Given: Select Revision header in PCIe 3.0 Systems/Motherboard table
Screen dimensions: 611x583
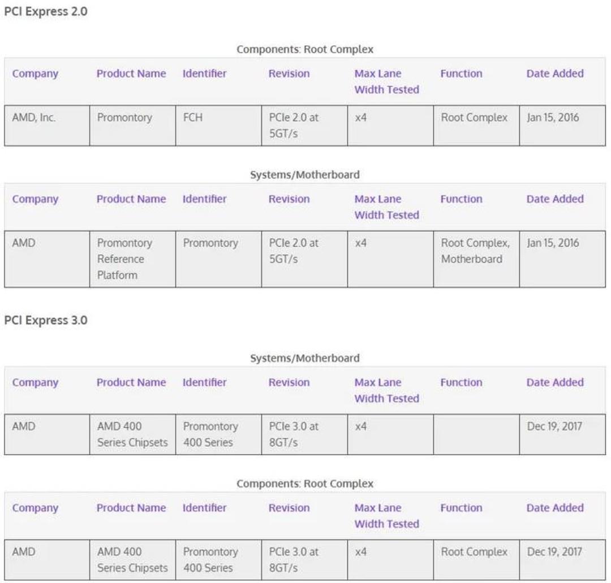Looking at the screenshot, I should [x=289, y=382].
